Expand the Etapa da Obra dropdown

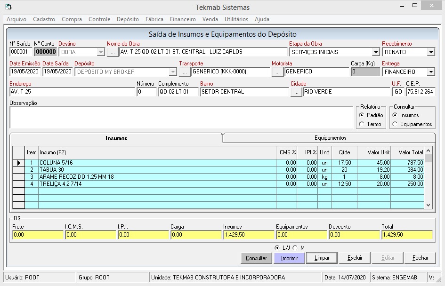[376, 52]
